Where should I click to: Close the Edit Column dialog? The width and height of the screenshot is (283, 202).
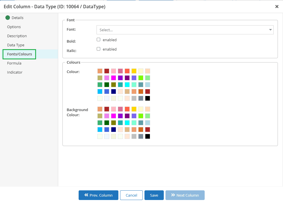pos(277,7)
